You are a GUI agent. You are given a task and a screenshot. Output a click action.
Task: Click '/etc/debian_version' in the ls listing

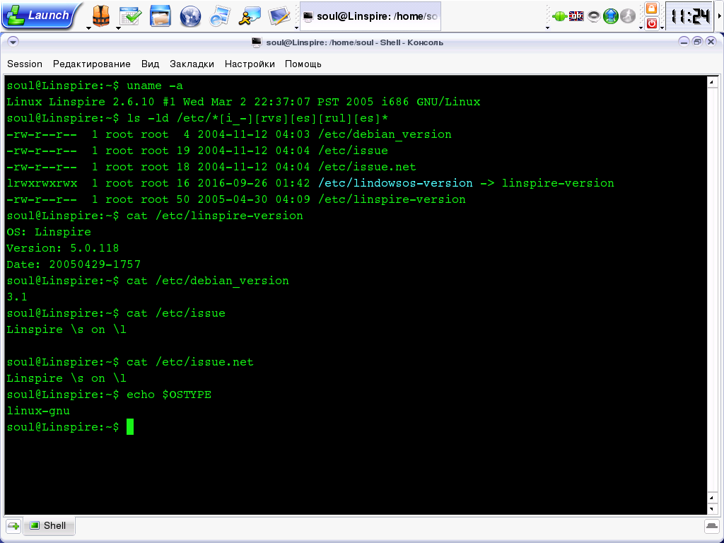point(385,135)
